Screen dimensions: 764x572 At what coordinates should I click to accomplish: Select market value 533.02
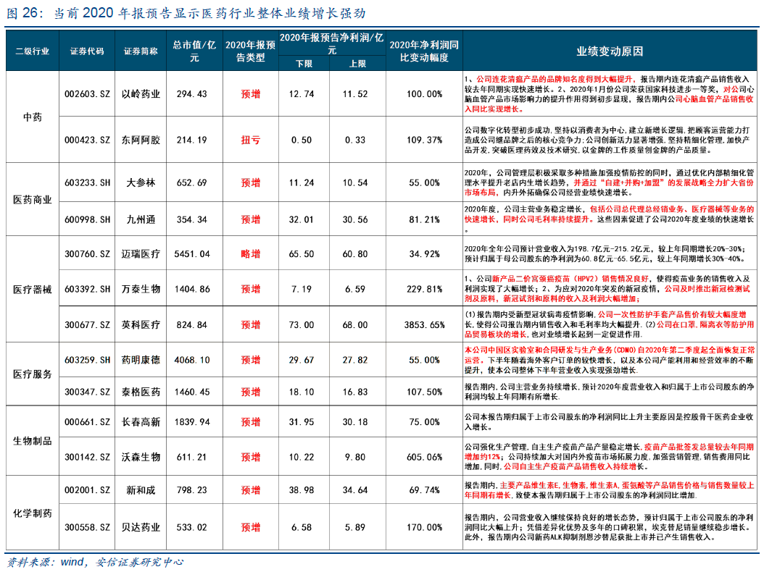click(191, 527)
